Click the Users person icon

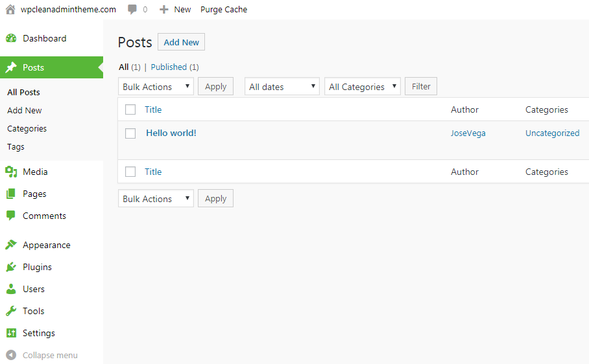[11, 289]
